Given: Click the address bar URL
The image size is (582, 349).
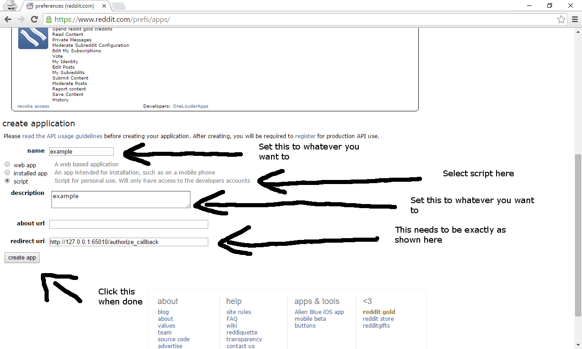Looking at the screenshot, I should click(112, 20).
